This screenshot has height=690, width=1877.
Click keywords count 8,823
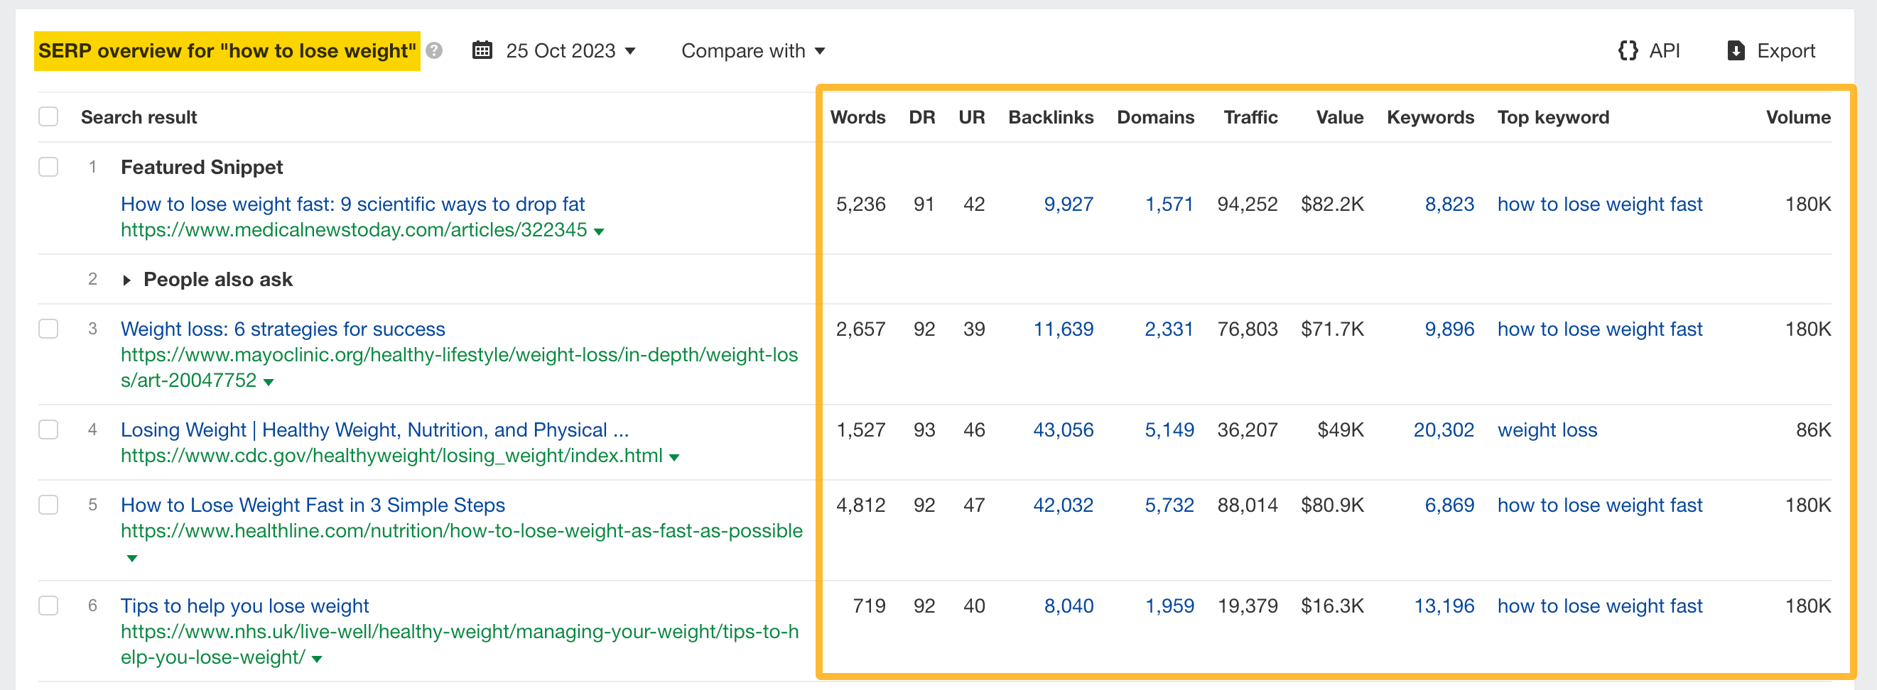click(x=1449, y=204)
